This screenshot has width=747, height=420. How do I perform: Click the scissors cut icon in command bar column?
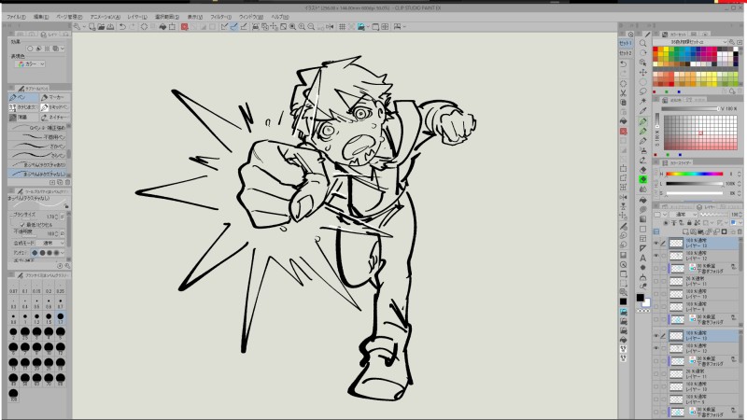pyautogui.click(x=623, y=92)
